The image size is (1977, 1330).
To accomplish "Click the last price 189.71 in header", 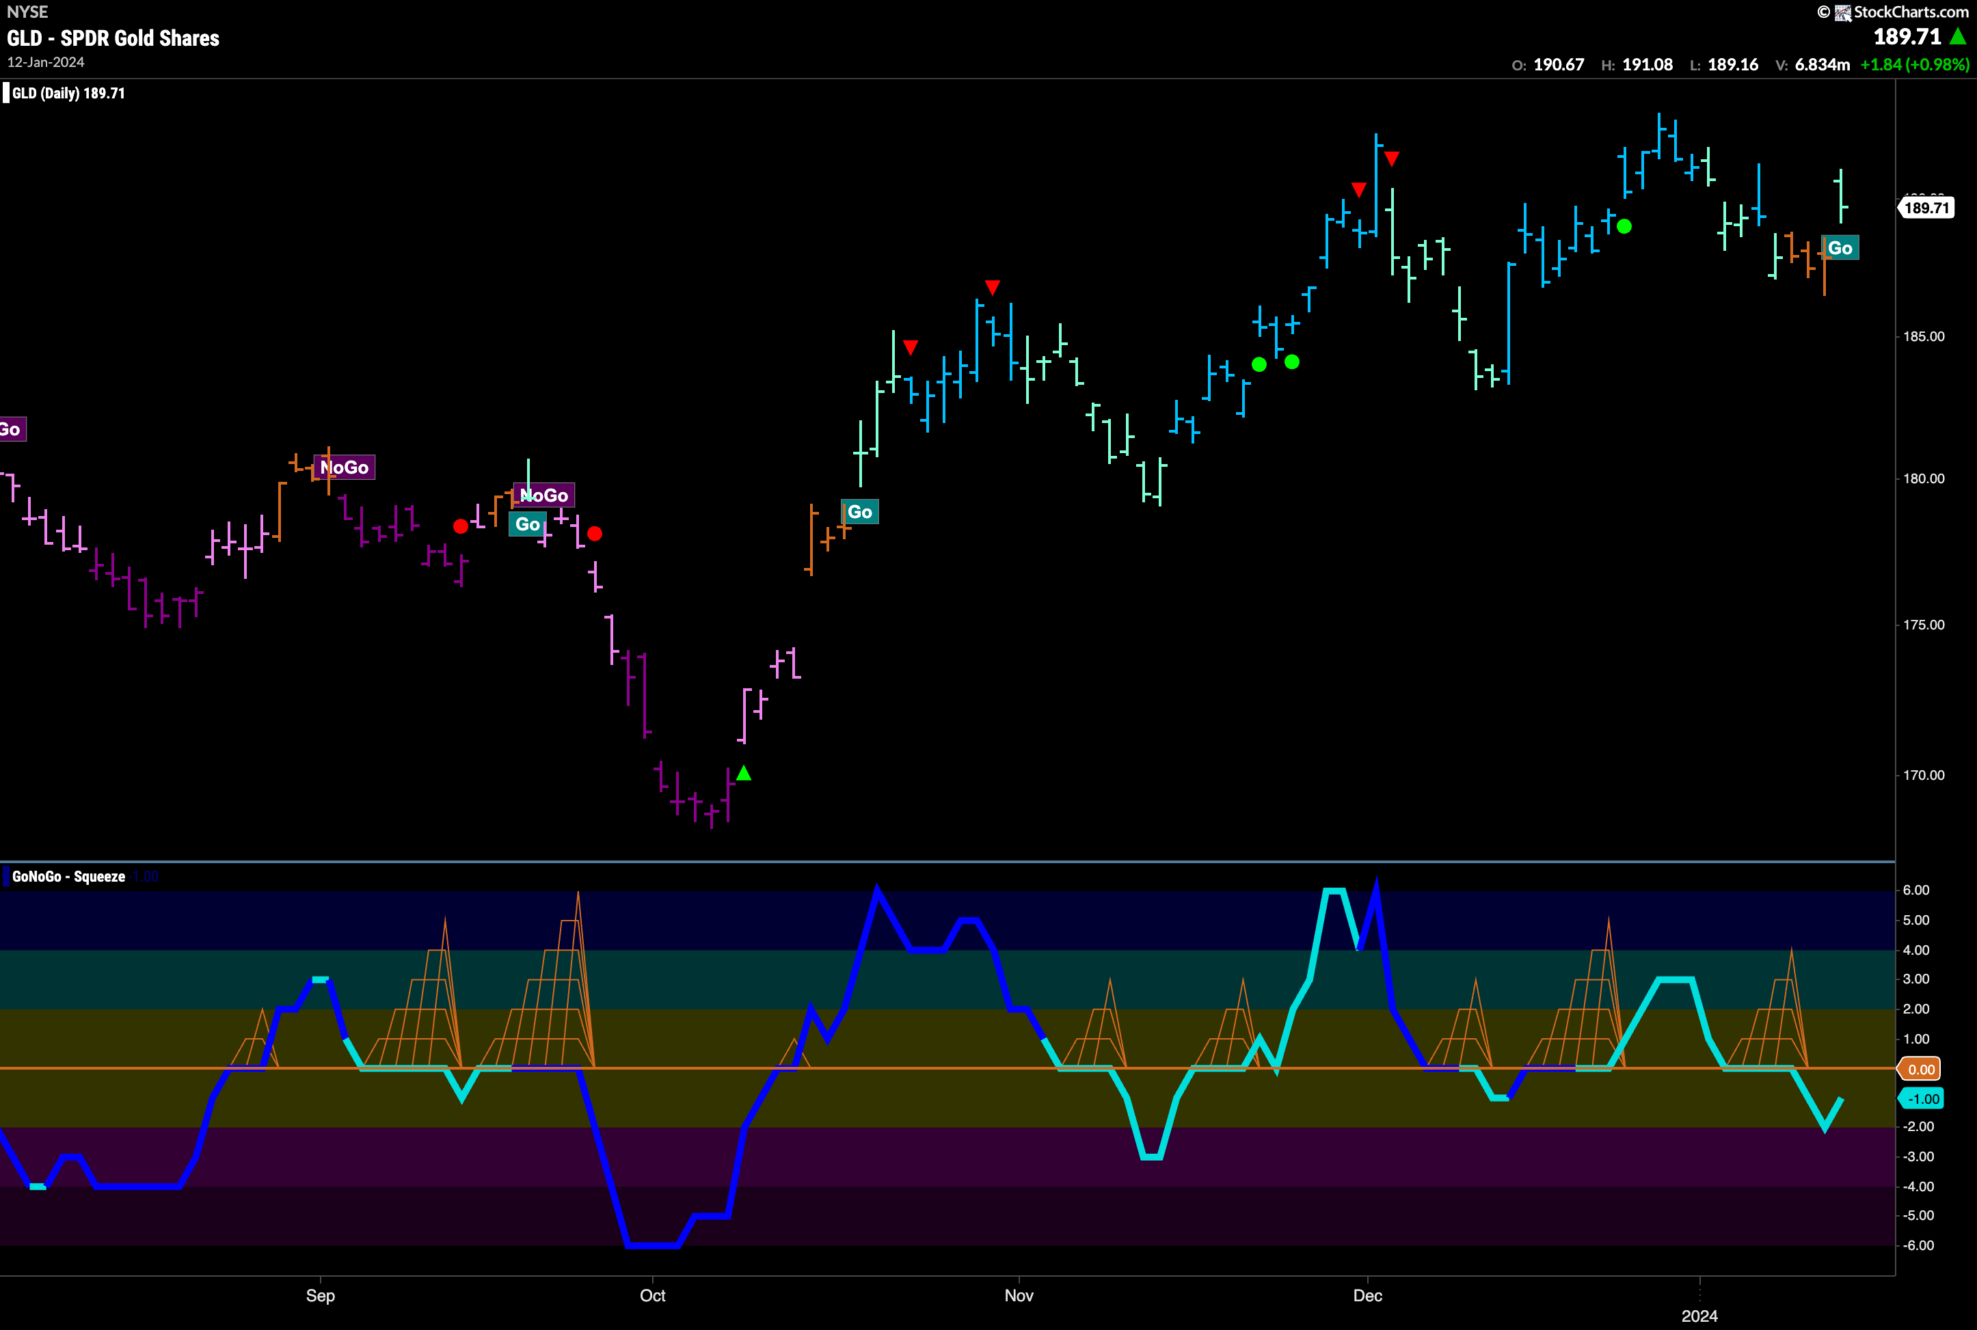I will click(x=1907, y=36).
